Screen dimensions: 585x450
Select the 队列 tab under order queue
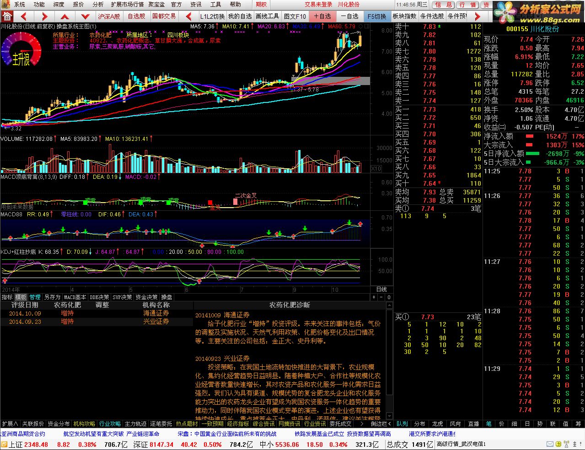[x=402, y=424]
